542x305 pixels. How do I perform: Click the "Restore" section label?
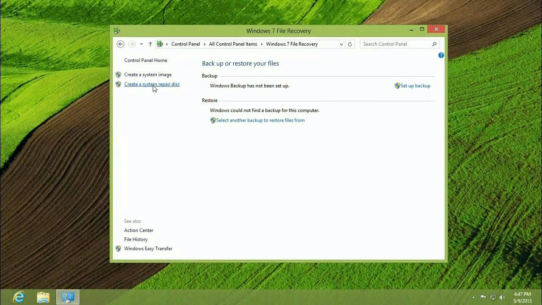(x=210, y=100)
